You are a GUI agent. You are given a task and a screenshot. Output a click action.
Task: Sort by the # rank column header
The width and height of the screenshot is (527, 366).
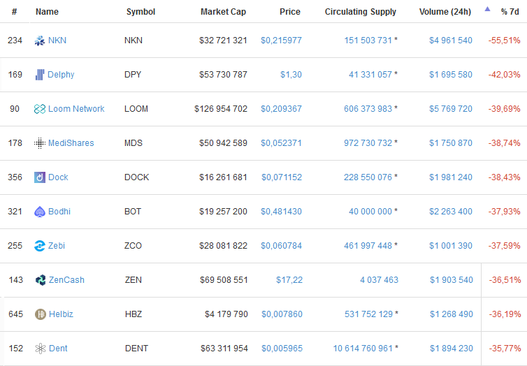pyautogui.click(x=14, y=12)
